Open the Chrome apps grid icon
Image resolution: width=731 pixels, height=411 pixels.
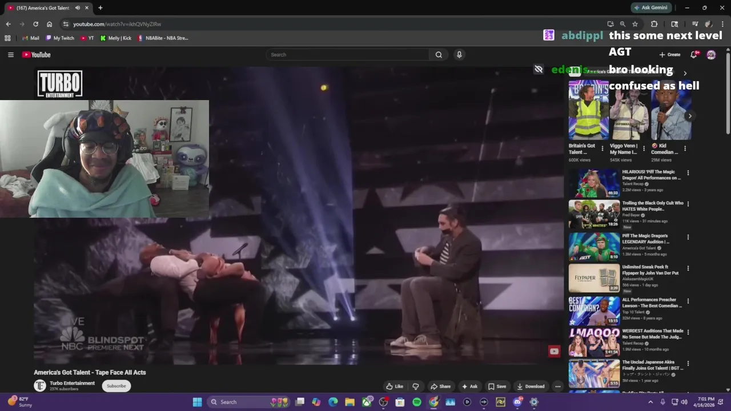[7, 38]
